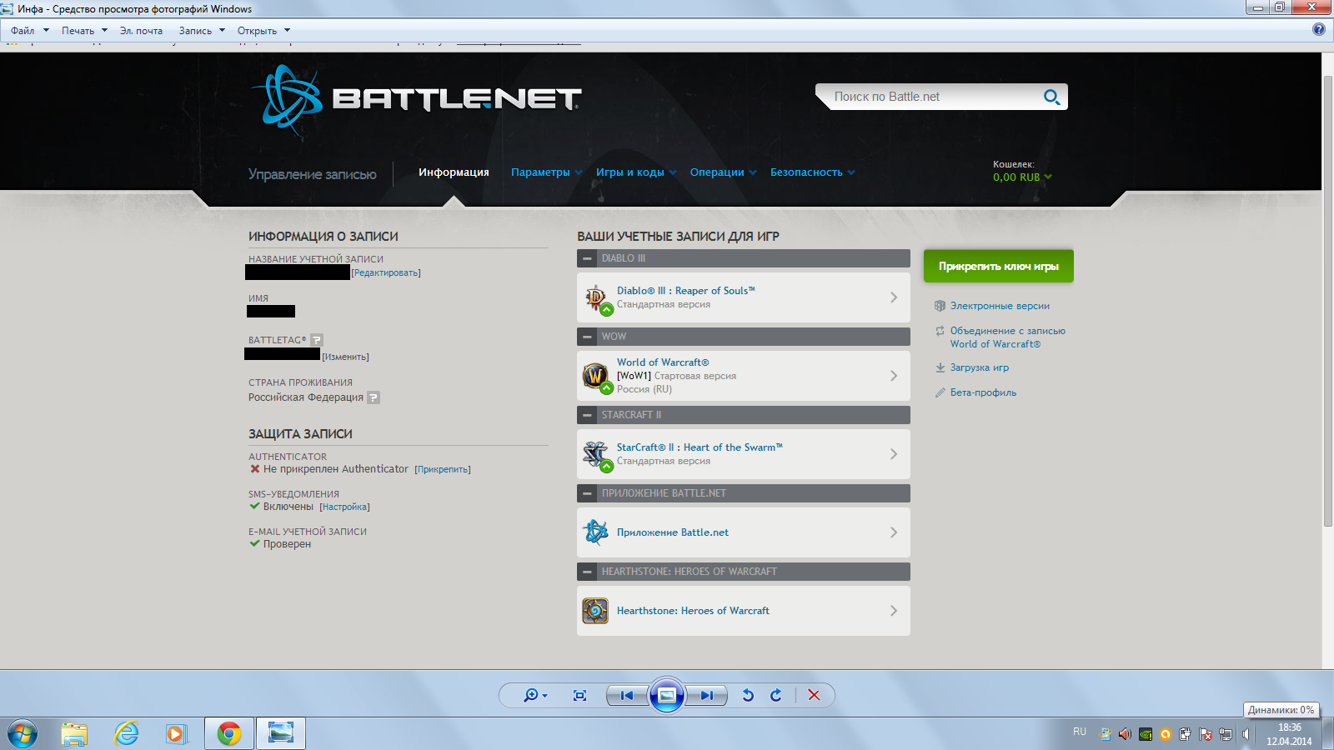Delete the photo with red X icon
1334x750 pixels.
[815, 695]
